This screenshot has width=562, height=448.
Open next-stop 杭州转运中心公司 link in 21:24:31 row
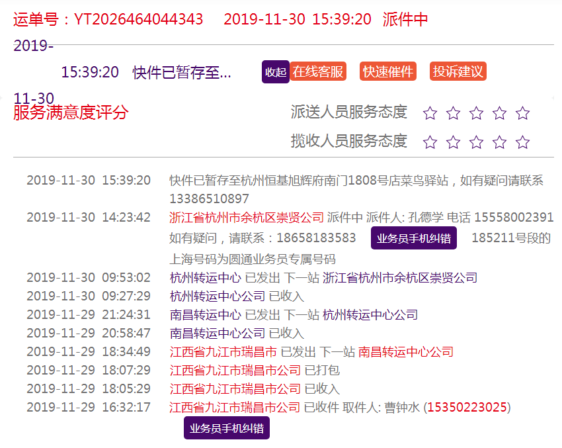[x=370, y=315]
